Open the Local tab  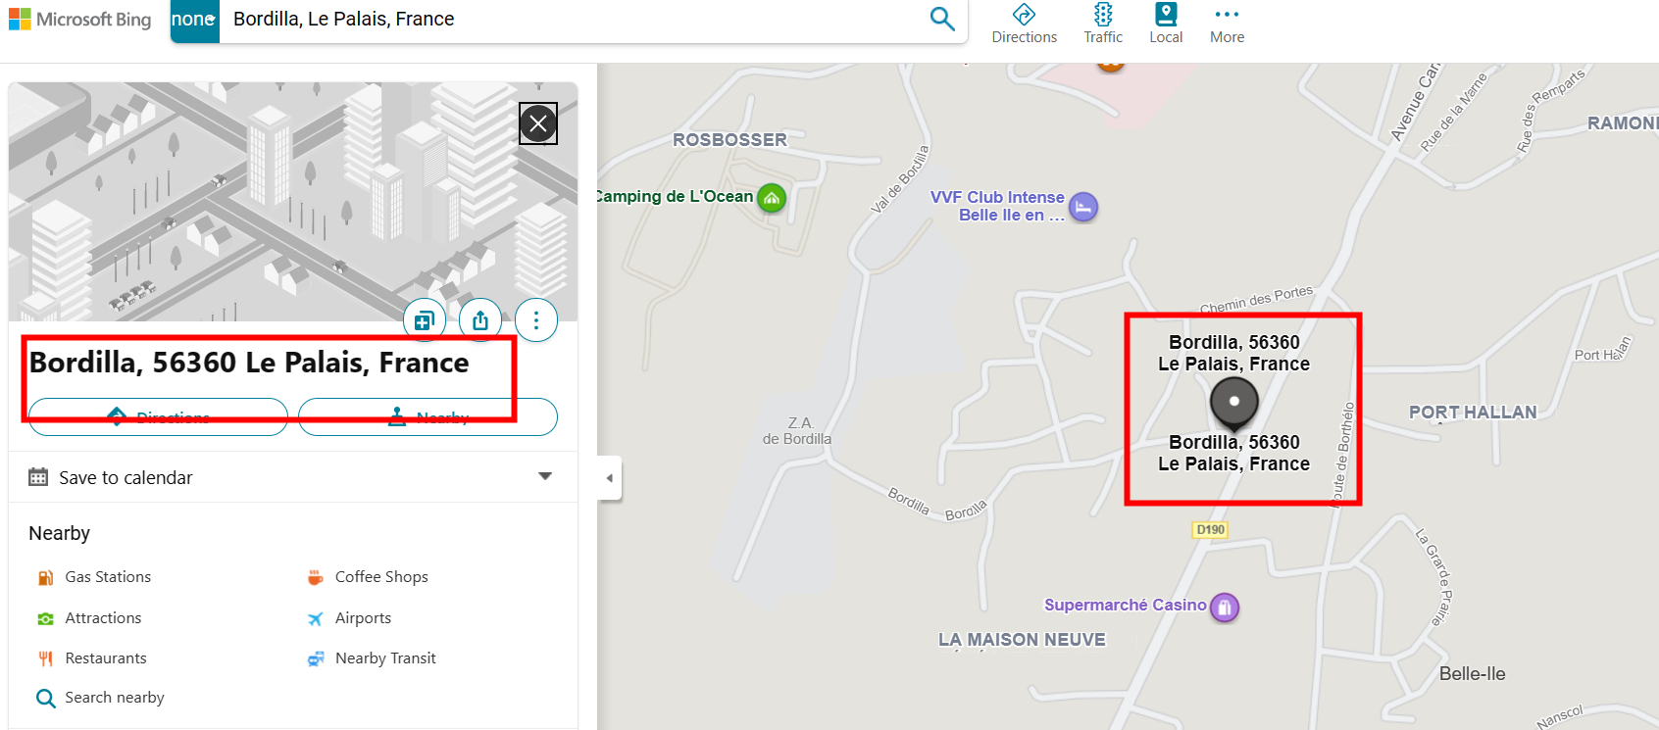[1166, 24]
